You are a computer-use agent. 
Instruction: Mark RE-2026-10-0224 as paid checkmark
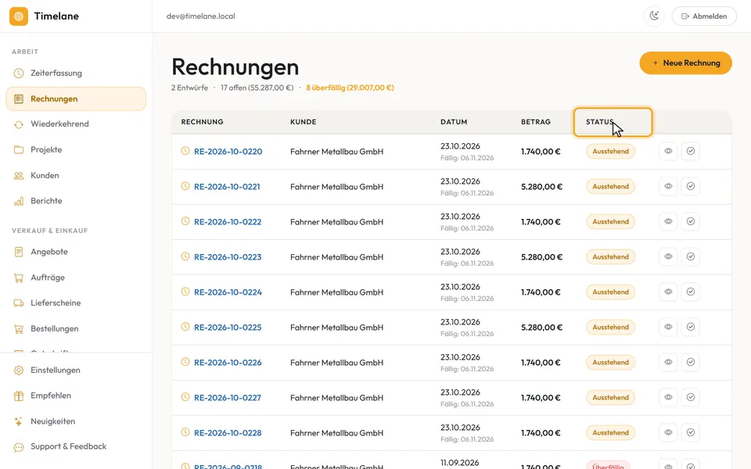pyautogui.click(x=691, y=292)
